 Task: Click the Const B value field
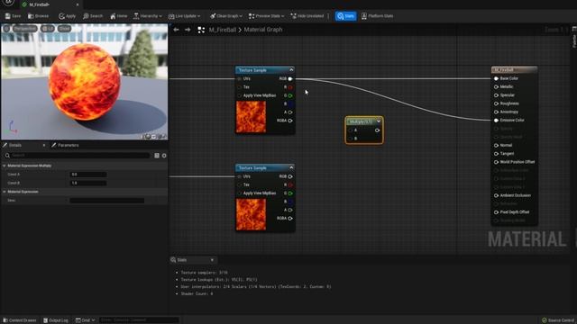point(88,183)
